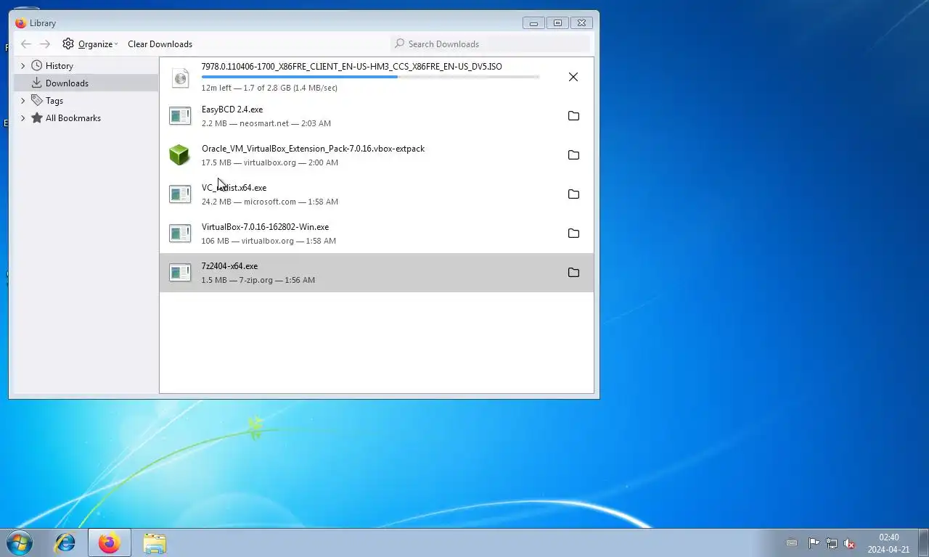
Task: Expand the Tags tree node
Action: 22,101
